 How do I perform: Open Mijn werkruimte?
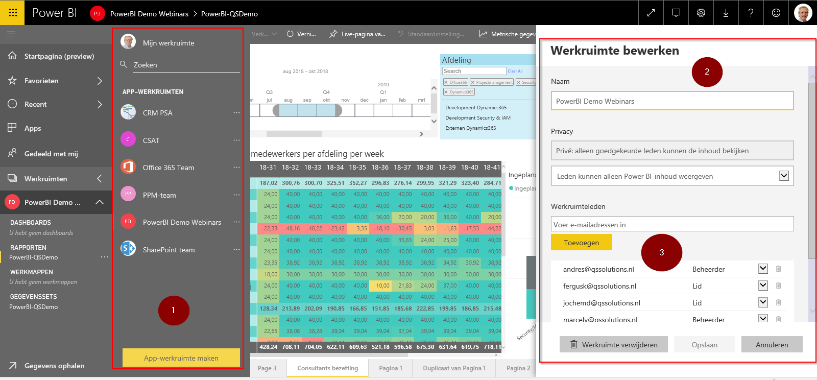(x=169, y=43)
